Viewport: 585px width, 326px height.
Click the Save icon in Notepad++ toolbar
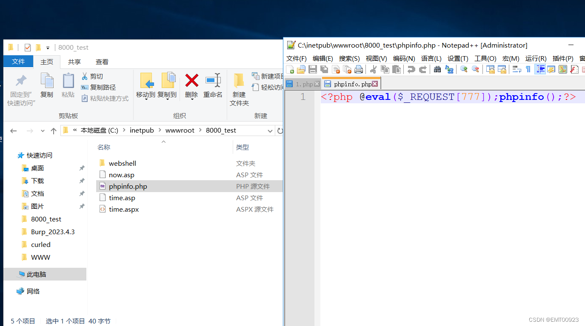[313, 69]
